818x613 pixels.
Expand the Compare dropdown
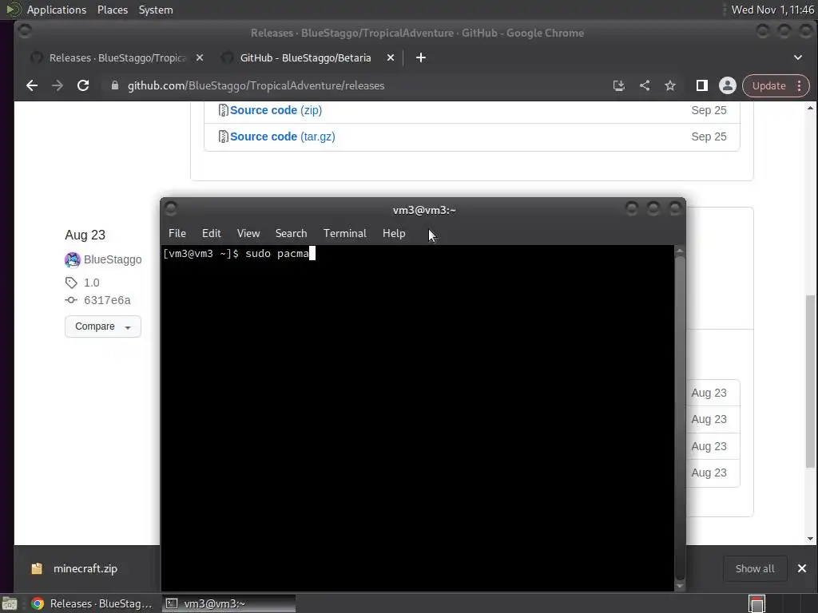click(103, 326)
